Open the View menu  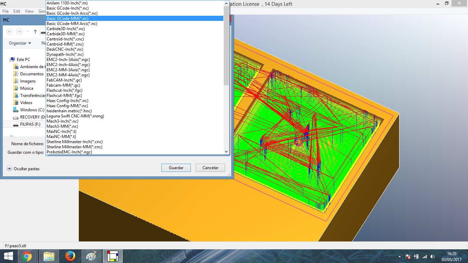click(29, 11)
